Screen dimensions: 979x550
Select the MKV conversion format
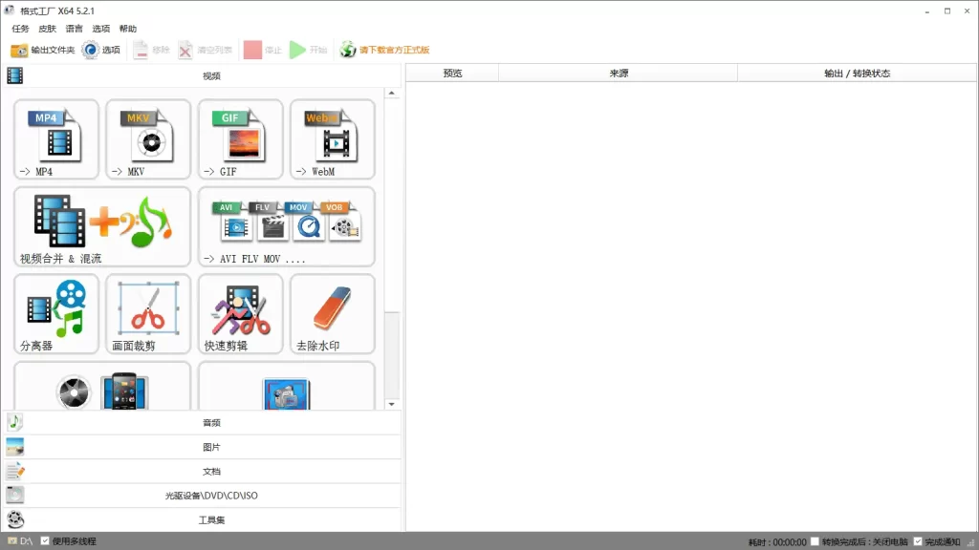(147, 139)
